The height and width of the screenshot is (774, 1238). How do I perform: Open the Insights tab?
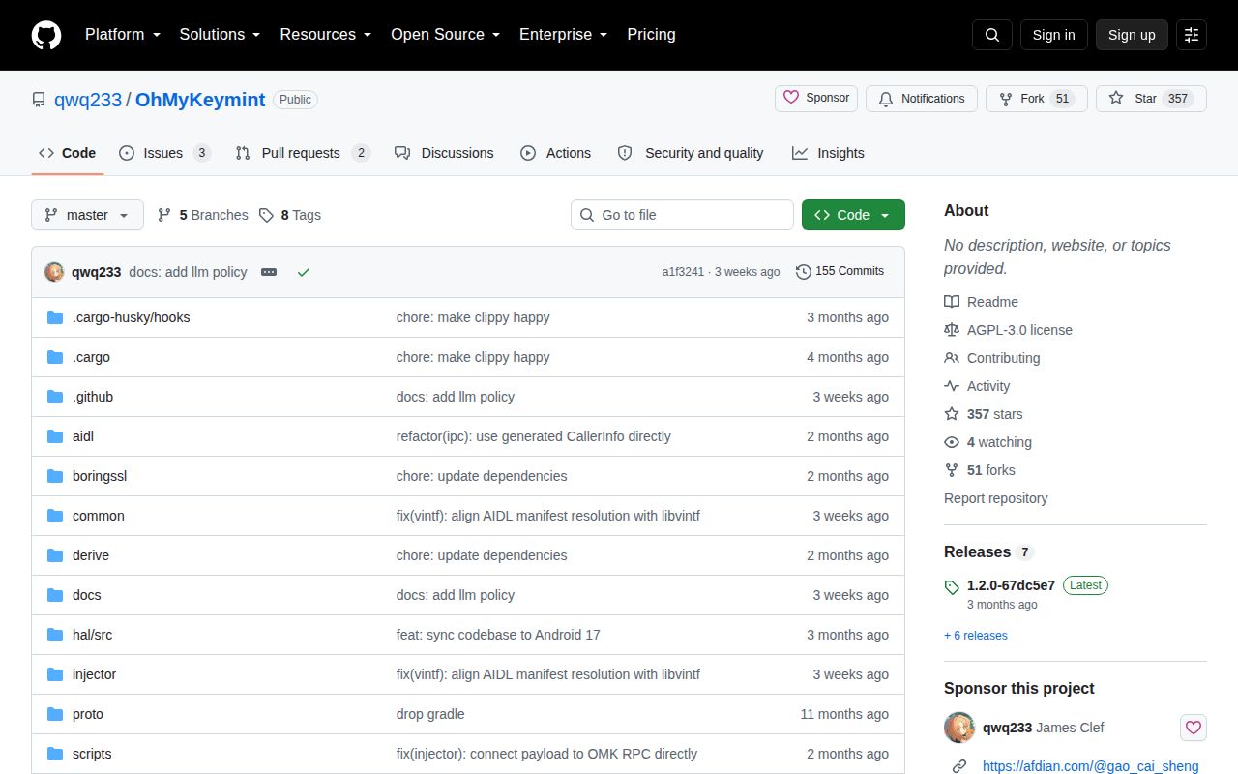(x=828, y=153)
